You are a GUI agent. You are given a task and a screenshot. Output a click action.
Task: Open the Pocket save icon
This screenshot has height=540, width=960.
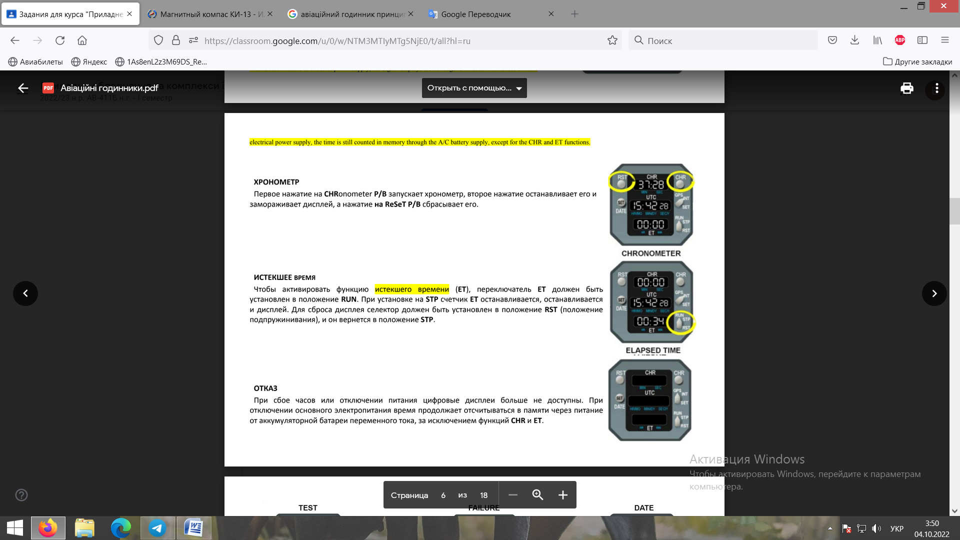point(832,40)
